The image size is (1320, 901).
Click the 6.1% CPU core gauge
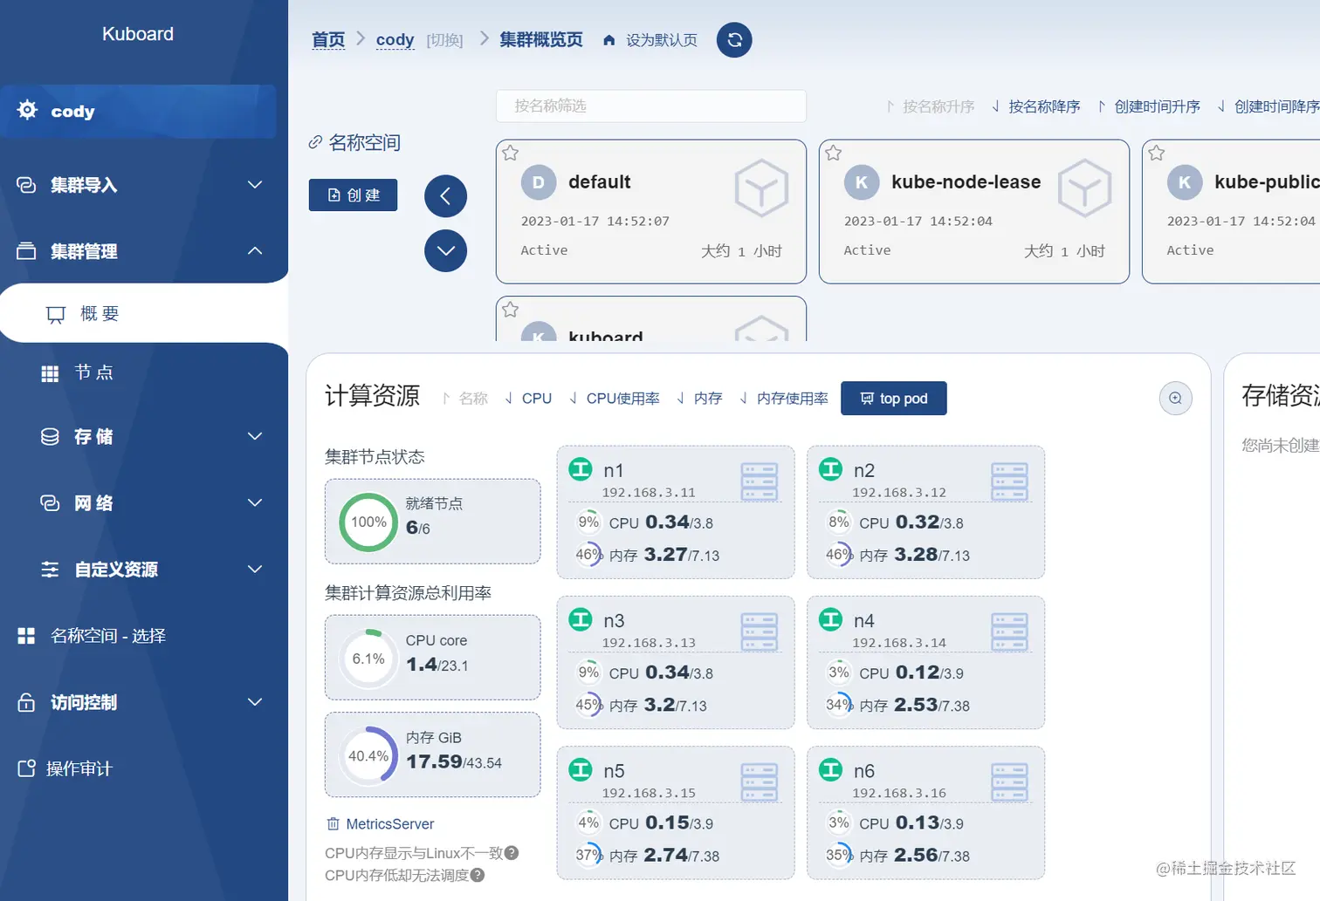pyautogui.click(x=368, y=659)
